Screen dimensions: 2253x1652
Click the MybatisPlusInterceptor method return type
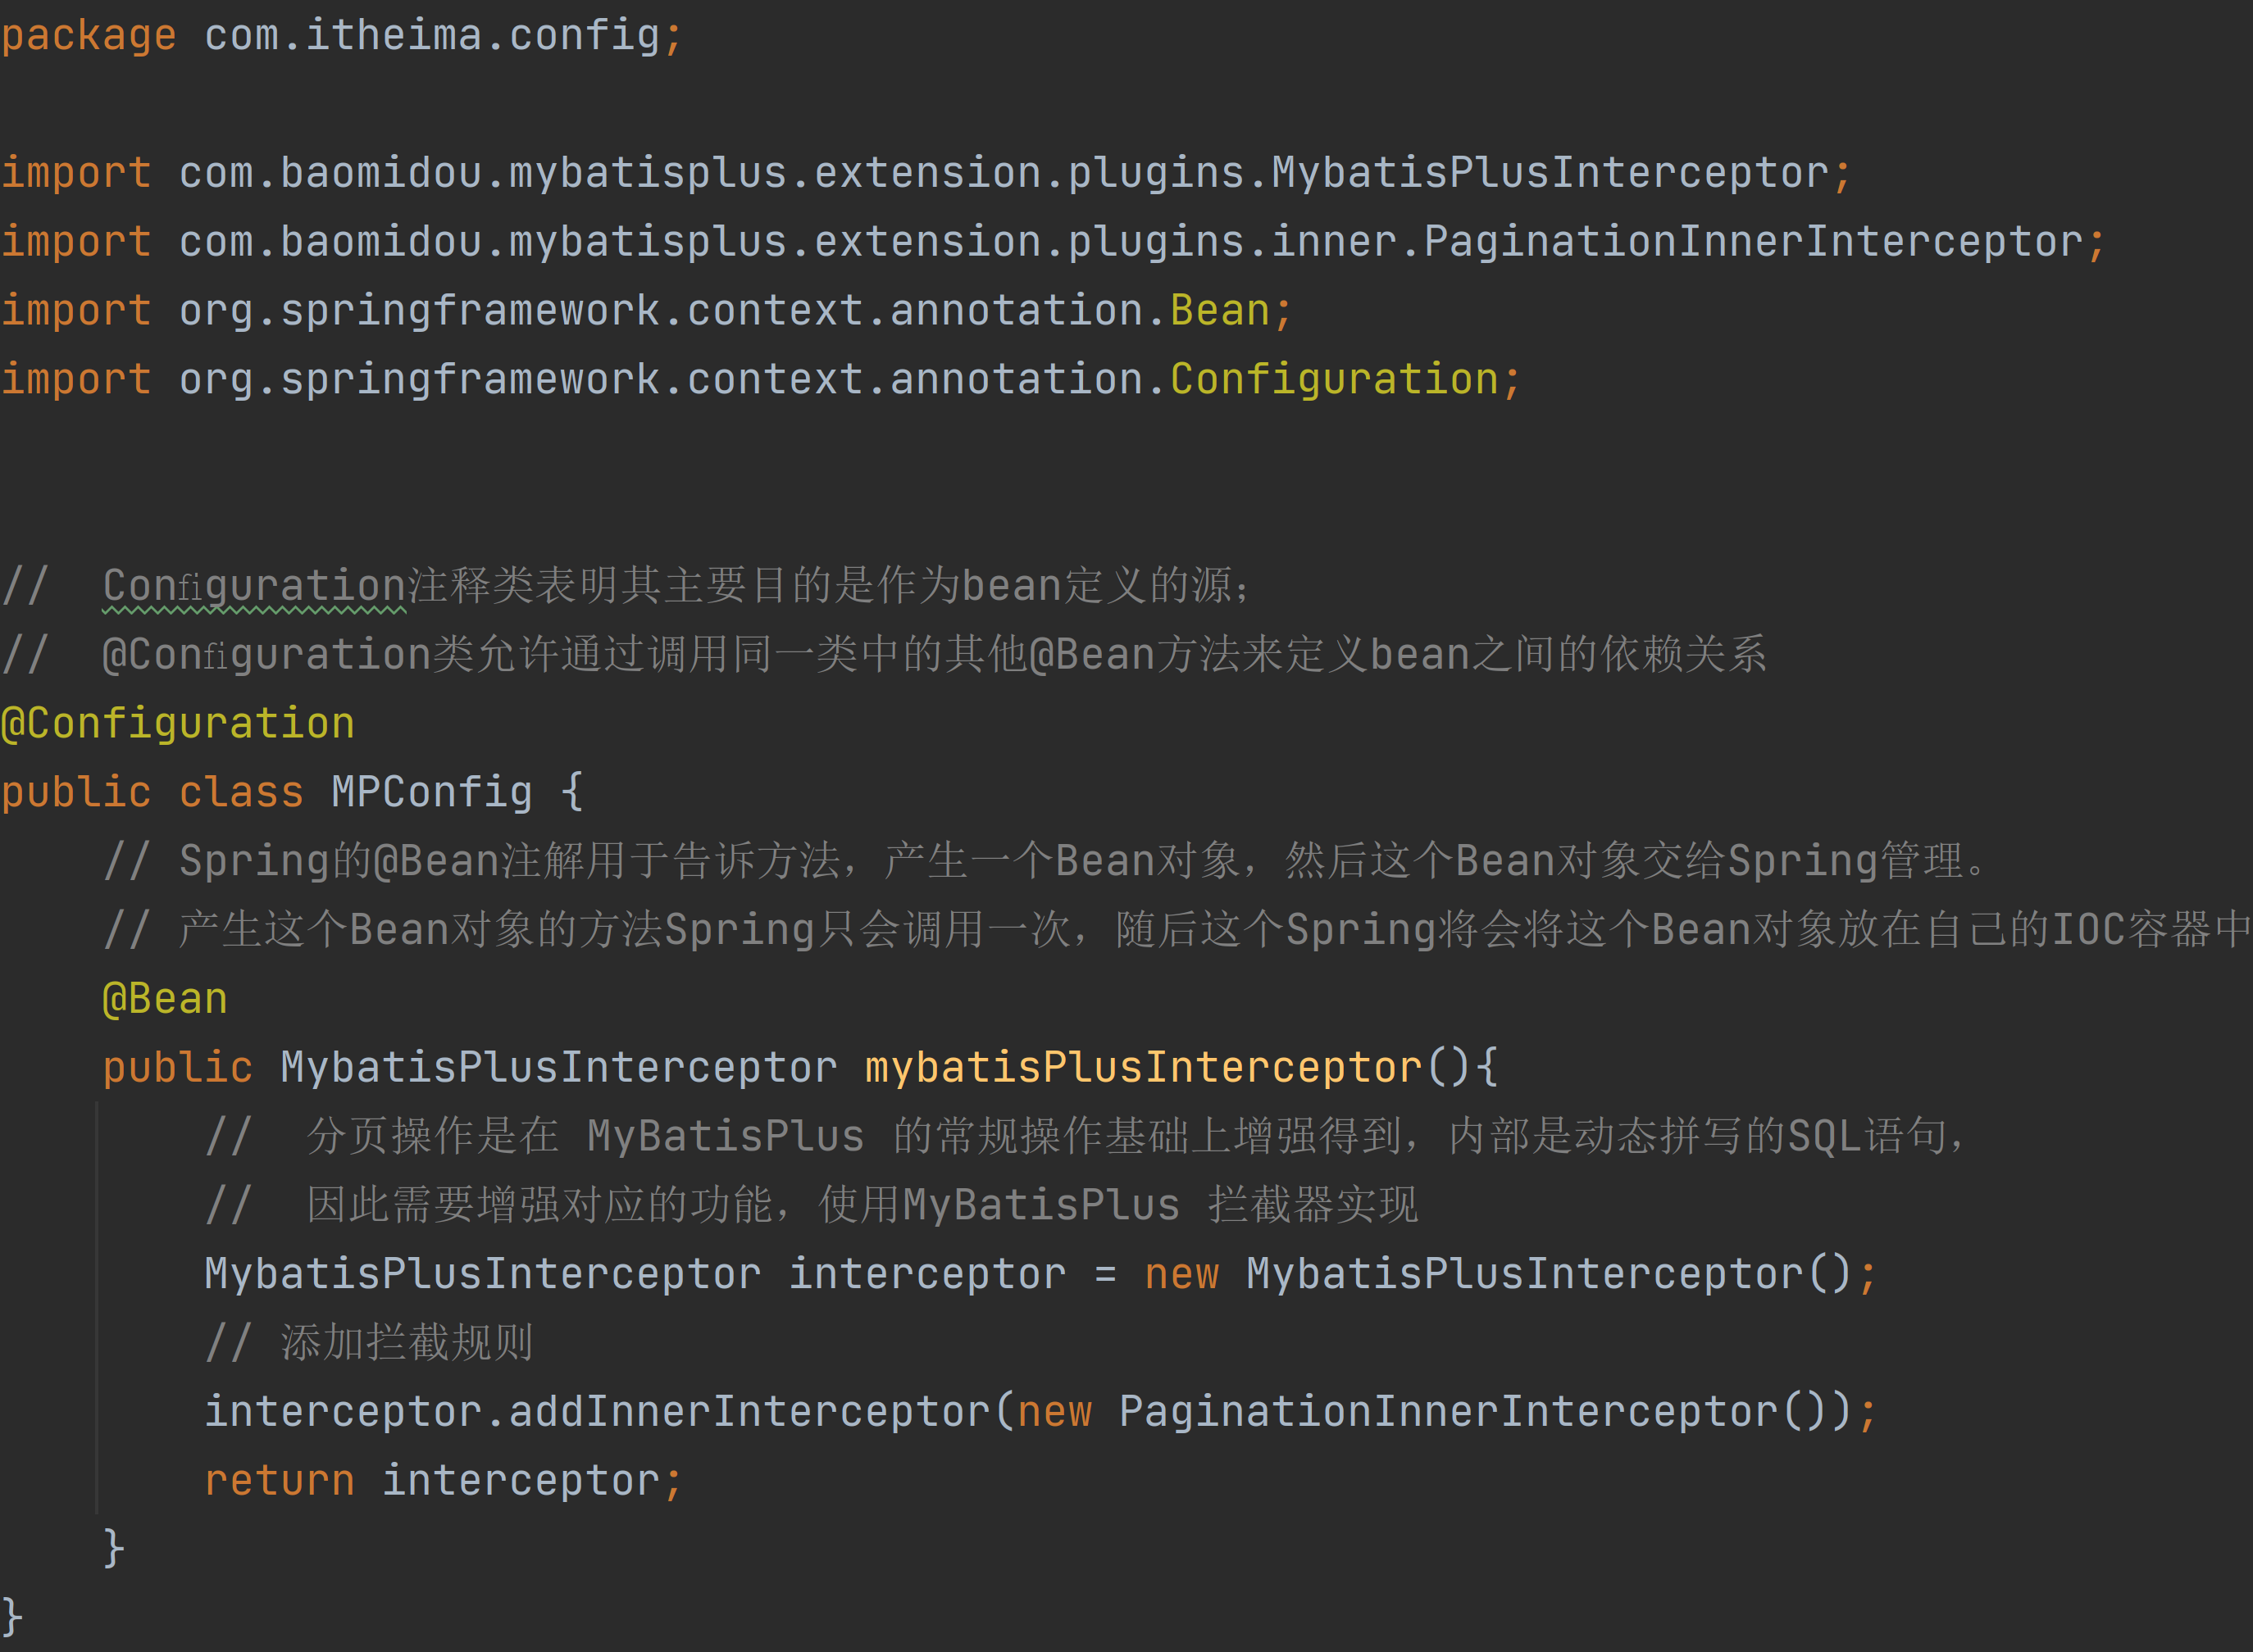[x=558, y=1068]
